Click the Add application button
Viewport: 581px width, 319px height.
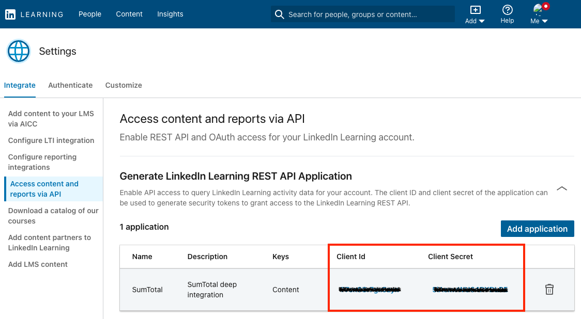[537, 228]
